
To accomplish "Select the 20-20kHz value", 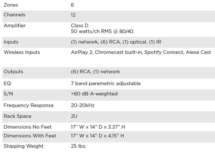I will (83, 105).
